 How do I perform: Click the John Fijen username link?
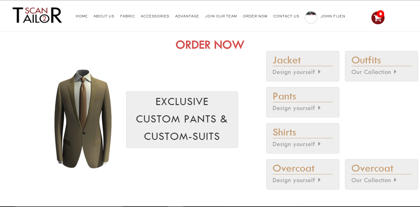[x=333, y=16]
